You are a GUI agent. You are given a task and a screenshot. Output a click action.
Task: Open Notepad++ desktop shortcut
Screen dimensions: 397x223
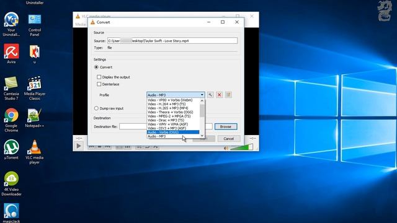(35, 118)
